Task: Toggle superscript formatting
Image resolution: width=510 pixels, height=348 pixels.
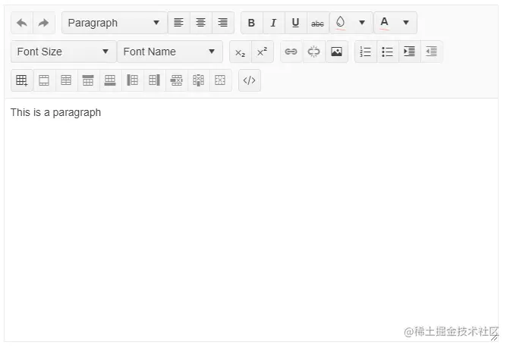Action: pyautogui.click(x=263, y=52)
